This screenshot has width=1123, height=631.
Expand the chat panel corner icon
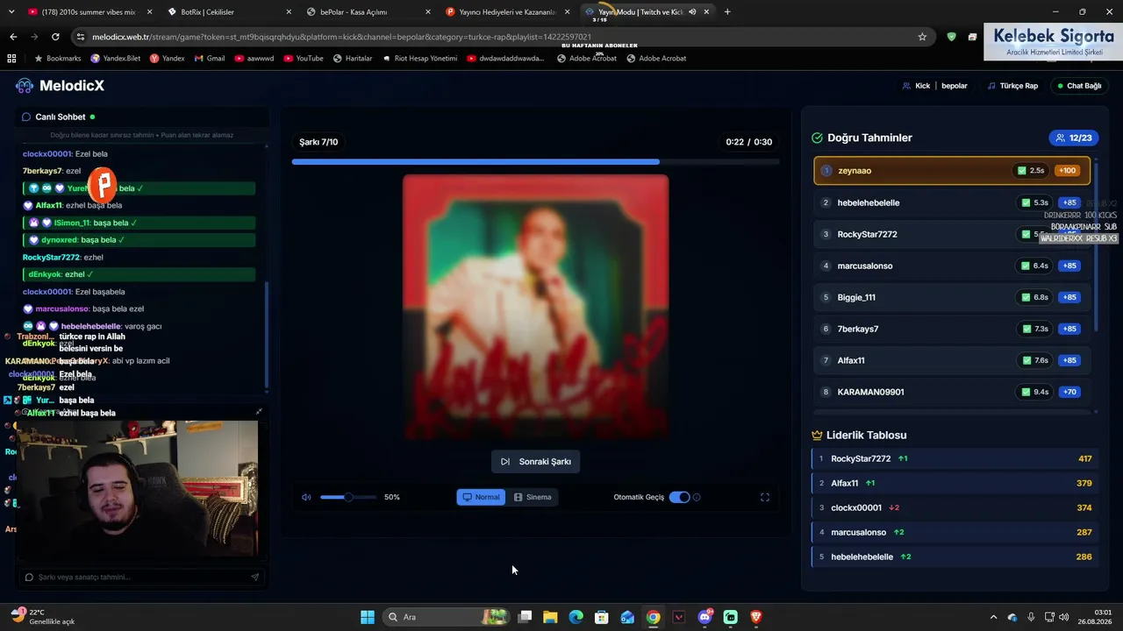pos(259,412)
